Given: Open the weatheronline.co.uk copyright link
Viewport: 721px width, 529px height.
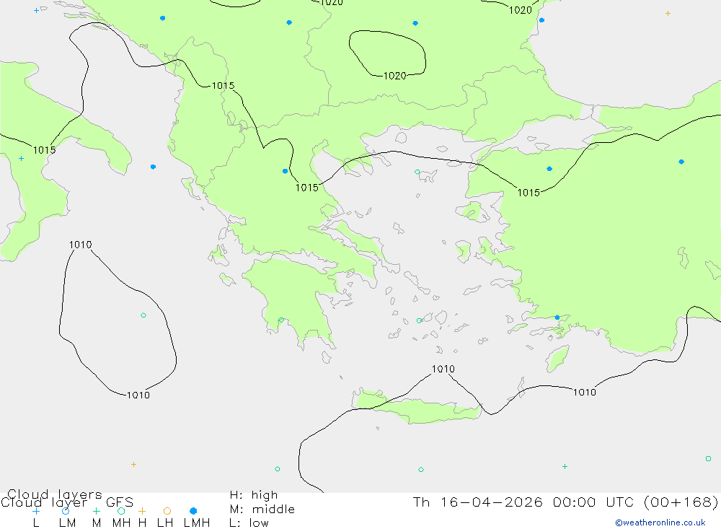Looking at the screenshot, I should point(660,523).
